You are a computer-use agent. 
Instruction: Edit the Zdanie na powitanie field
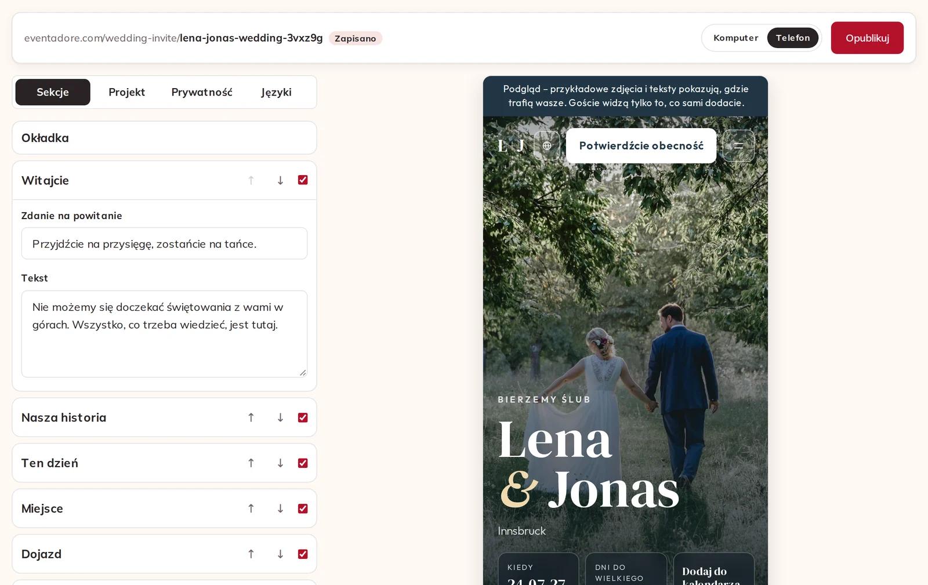(164, 244)
